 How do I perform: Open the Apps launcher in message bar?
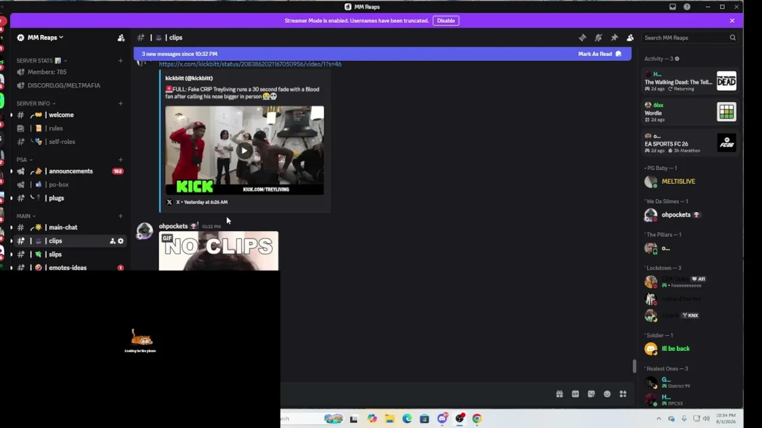coord(623,394)
